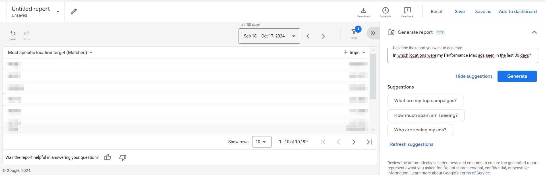
Task: Click the table scrollbar down arrow
Action: [373, 130]
